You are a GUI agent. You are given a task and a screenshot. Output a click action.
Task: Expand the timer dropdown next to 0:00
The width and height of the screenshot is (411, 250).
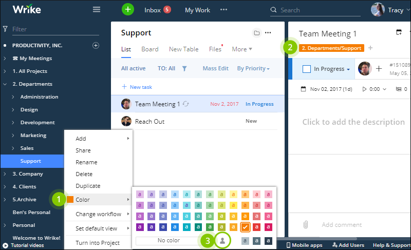pyautogui.click(x=384, y=89)
